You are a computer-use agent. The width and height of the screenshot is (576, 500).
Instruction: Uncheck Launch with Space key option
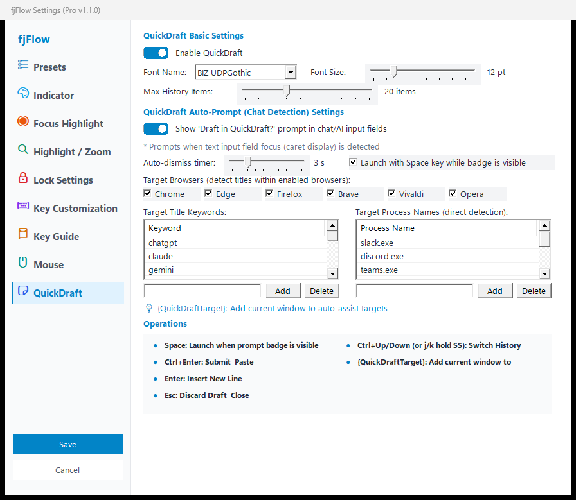click(353, 162)
